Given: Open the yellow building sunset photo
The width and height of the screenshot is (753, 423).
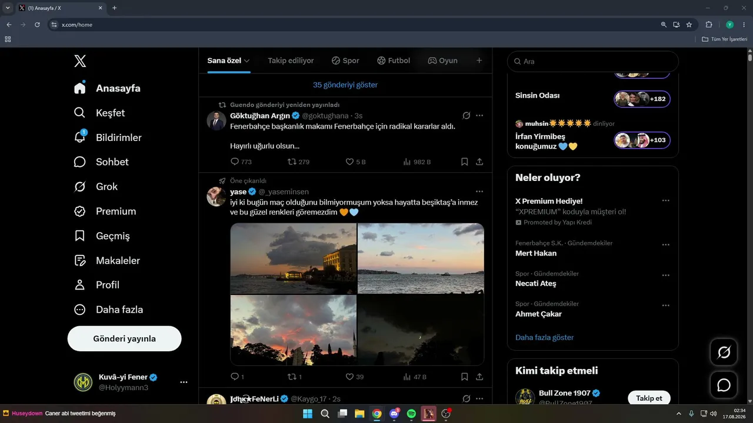Looking at the screenshot, I should tap(294, 258).
